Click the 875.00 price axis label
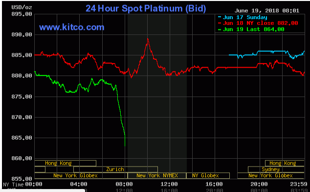The width and height of the screenshot is (310, 192). coord(22,96)
